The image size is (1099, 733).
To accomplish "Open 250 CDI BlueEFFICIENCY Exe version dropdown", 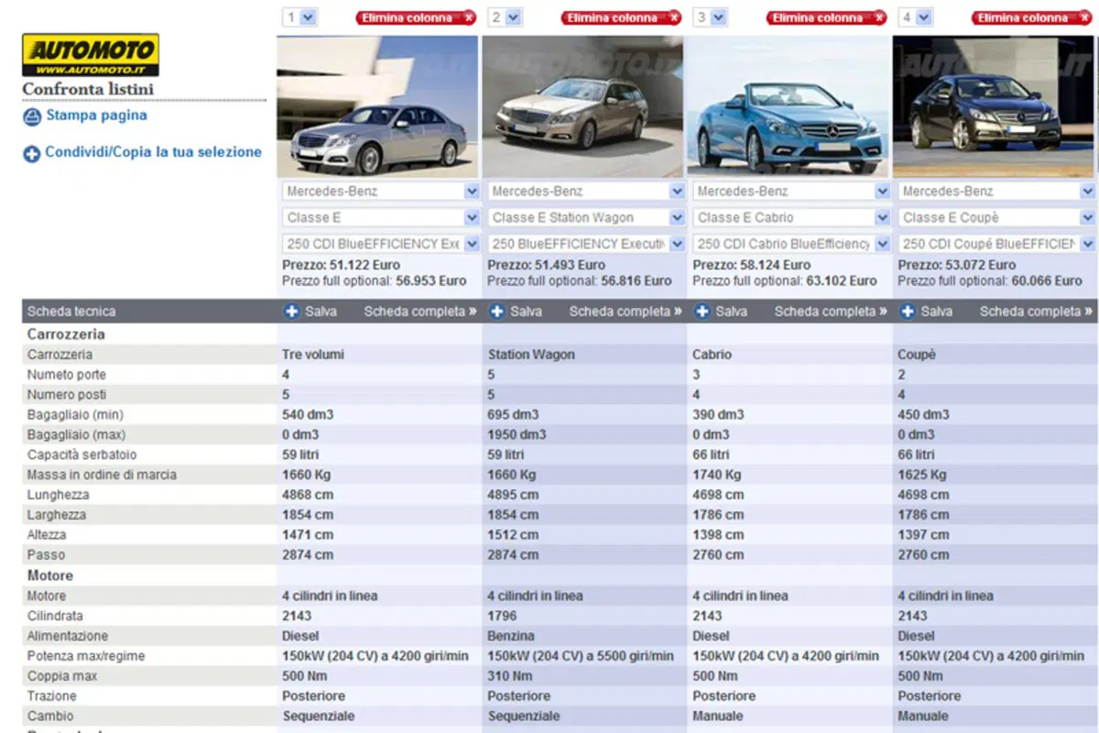I will [x=381, y=245].
